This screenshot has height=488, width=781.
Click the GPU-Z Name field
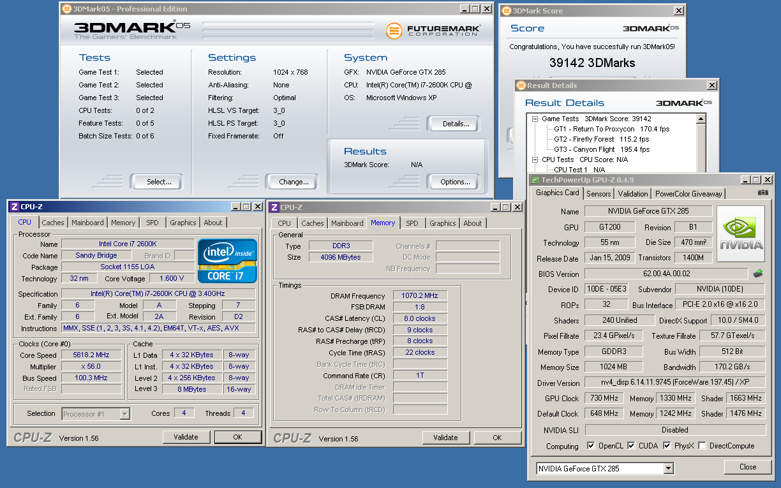click(648, 211)
